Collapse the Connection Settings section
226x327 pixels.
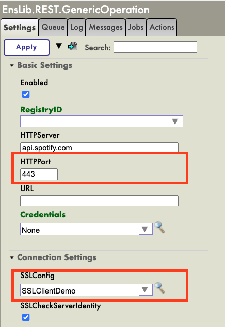coord(53,257)
